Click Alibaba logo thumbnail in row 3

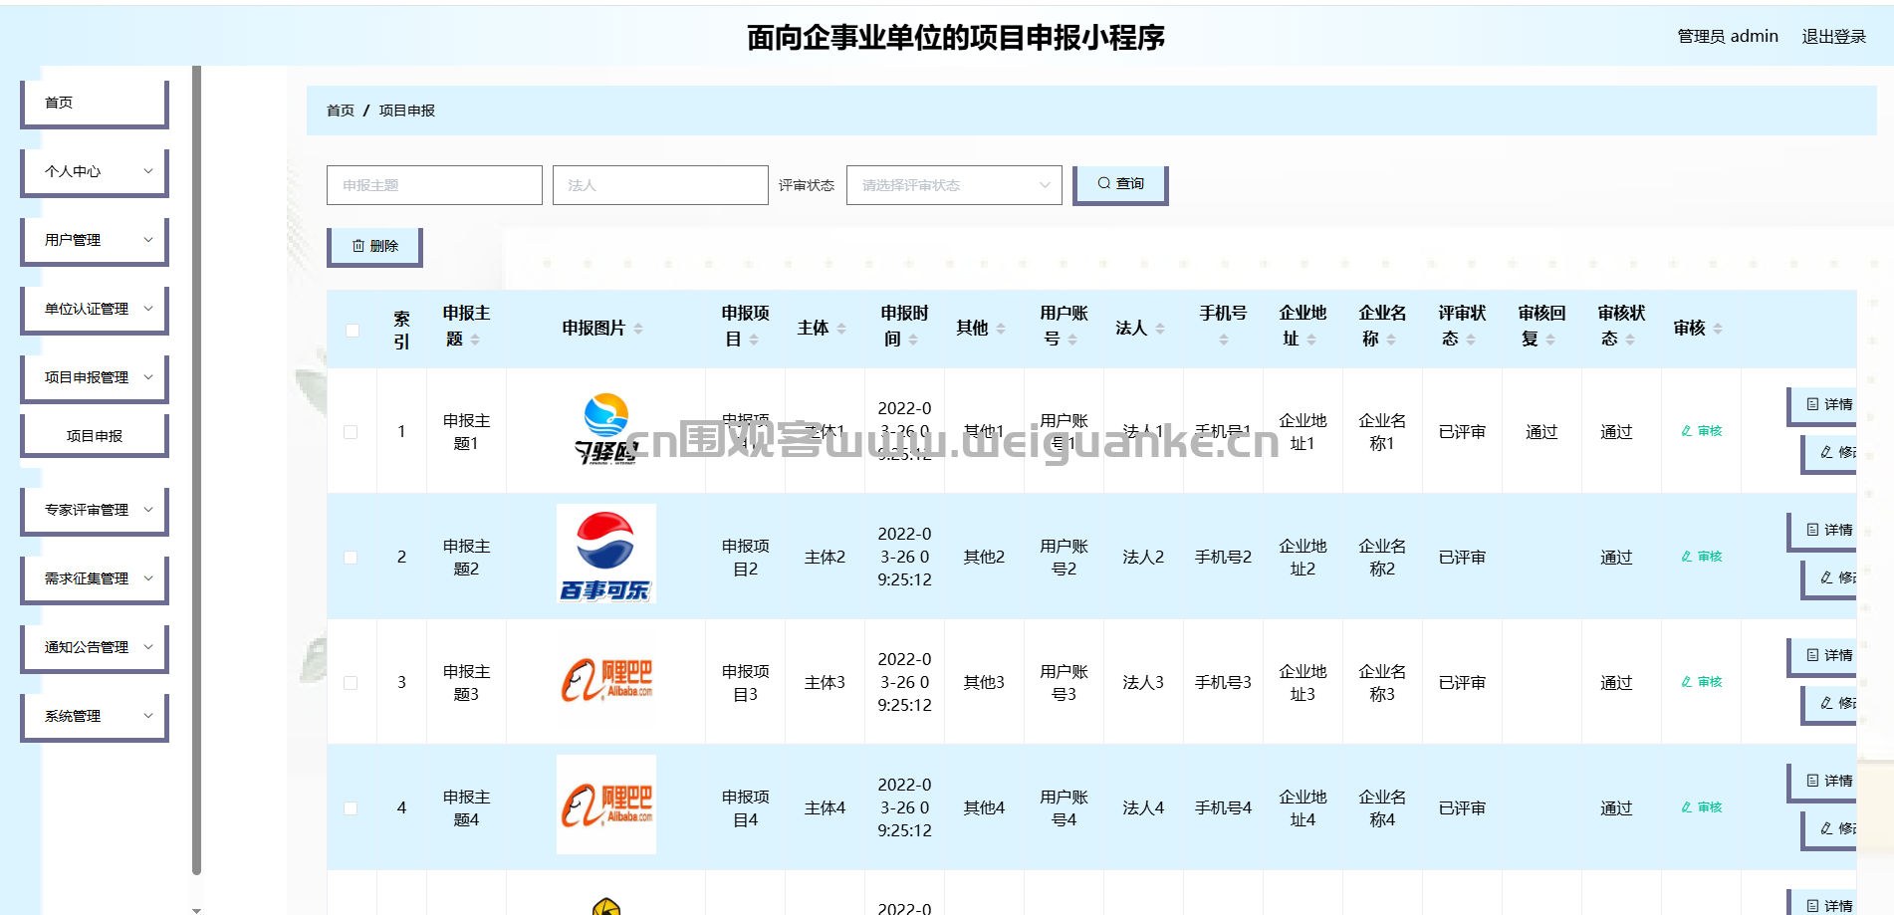606,681
